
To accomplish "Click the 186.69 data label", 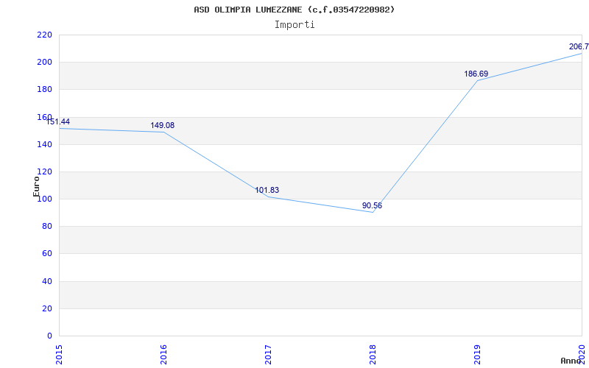I will pyautogui.click(x=476, y=74).
